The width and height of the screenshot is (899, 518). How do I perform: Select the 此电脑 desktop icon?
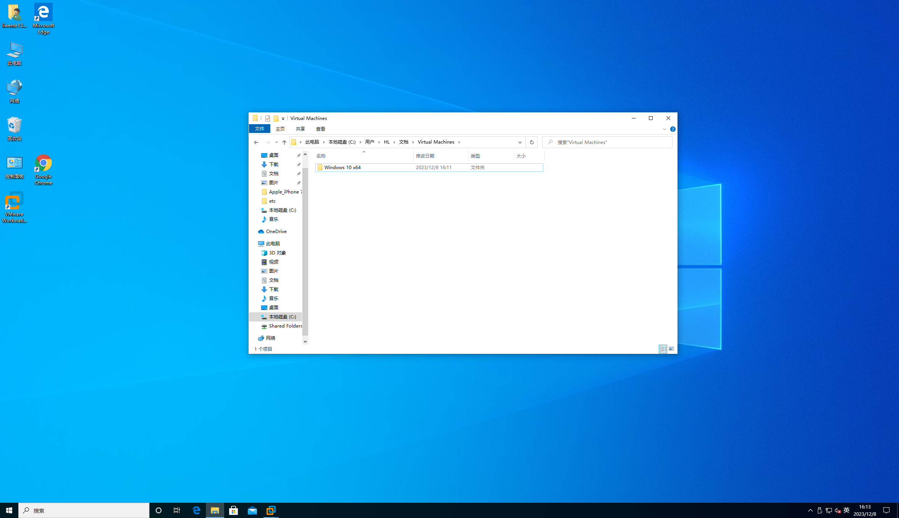pyautogui.click(x=14, y=54)
